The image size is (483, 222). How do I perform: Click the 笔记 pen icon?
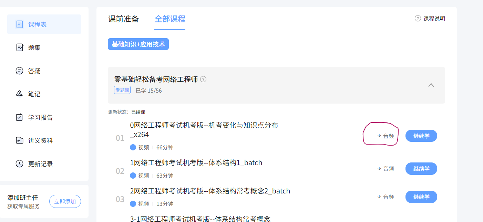pyautogui.click(x=20, y=94)
